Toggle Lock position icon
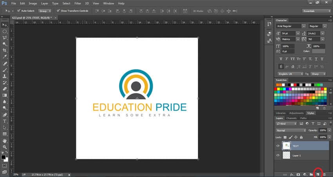The width and height of the screenshot is (333, 177). (x=296, y=137)
